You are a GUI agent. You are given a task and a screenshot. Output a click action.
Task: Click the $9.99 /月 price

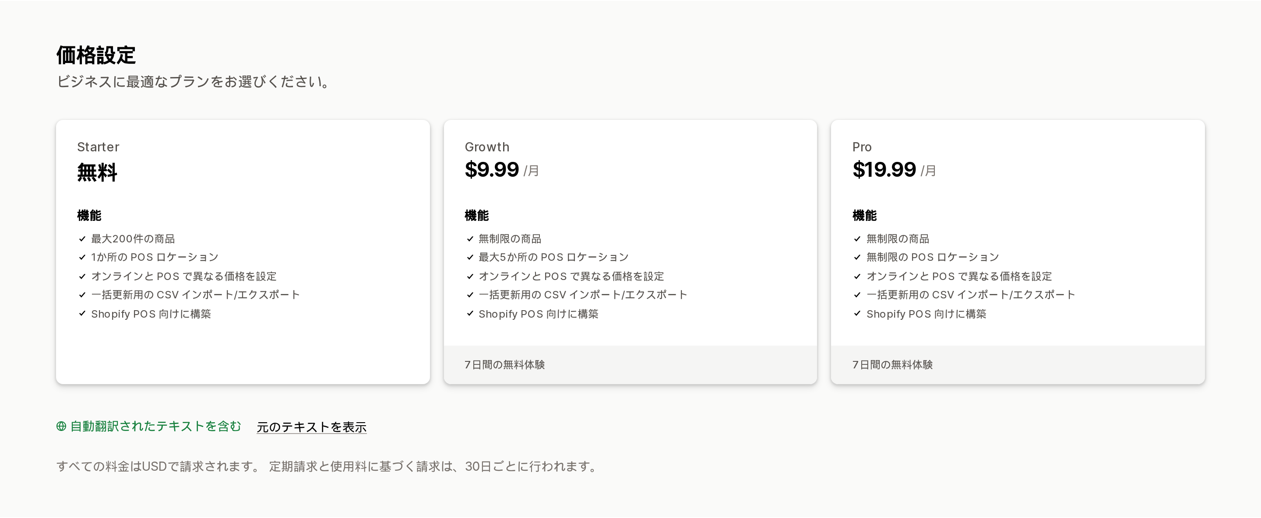502,170
